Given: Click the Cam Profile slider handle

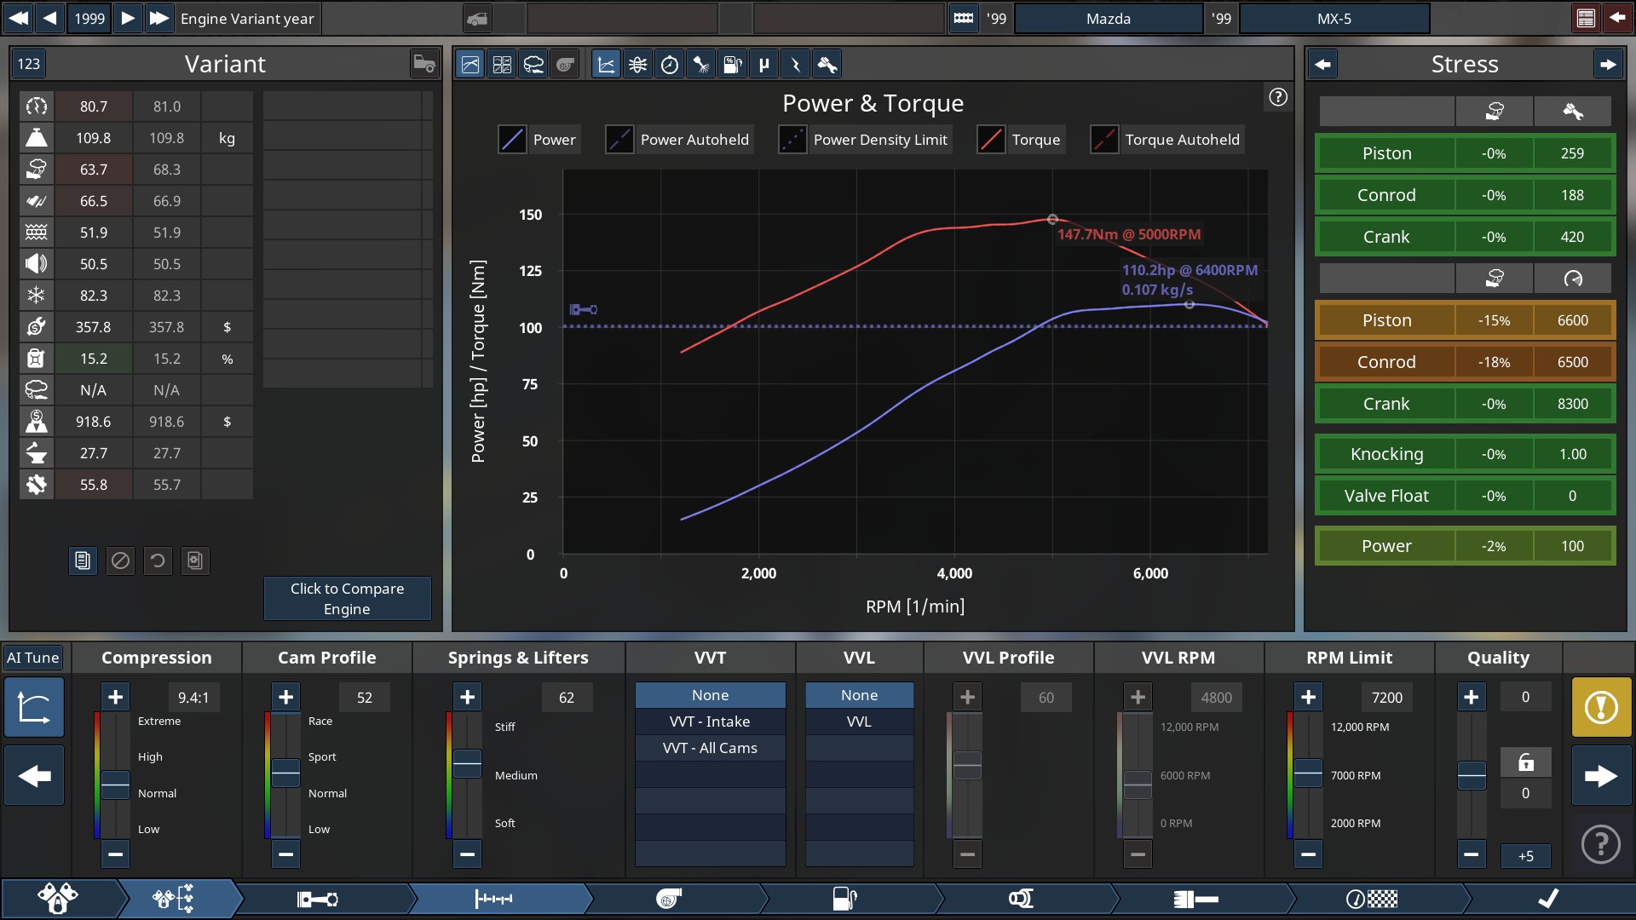Looking at the screenshot, I should tap(285, 773).
